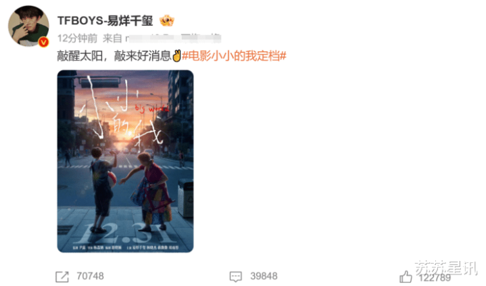Click the repost count 70748
Screen dimensions: 486x286
[90, 276]
